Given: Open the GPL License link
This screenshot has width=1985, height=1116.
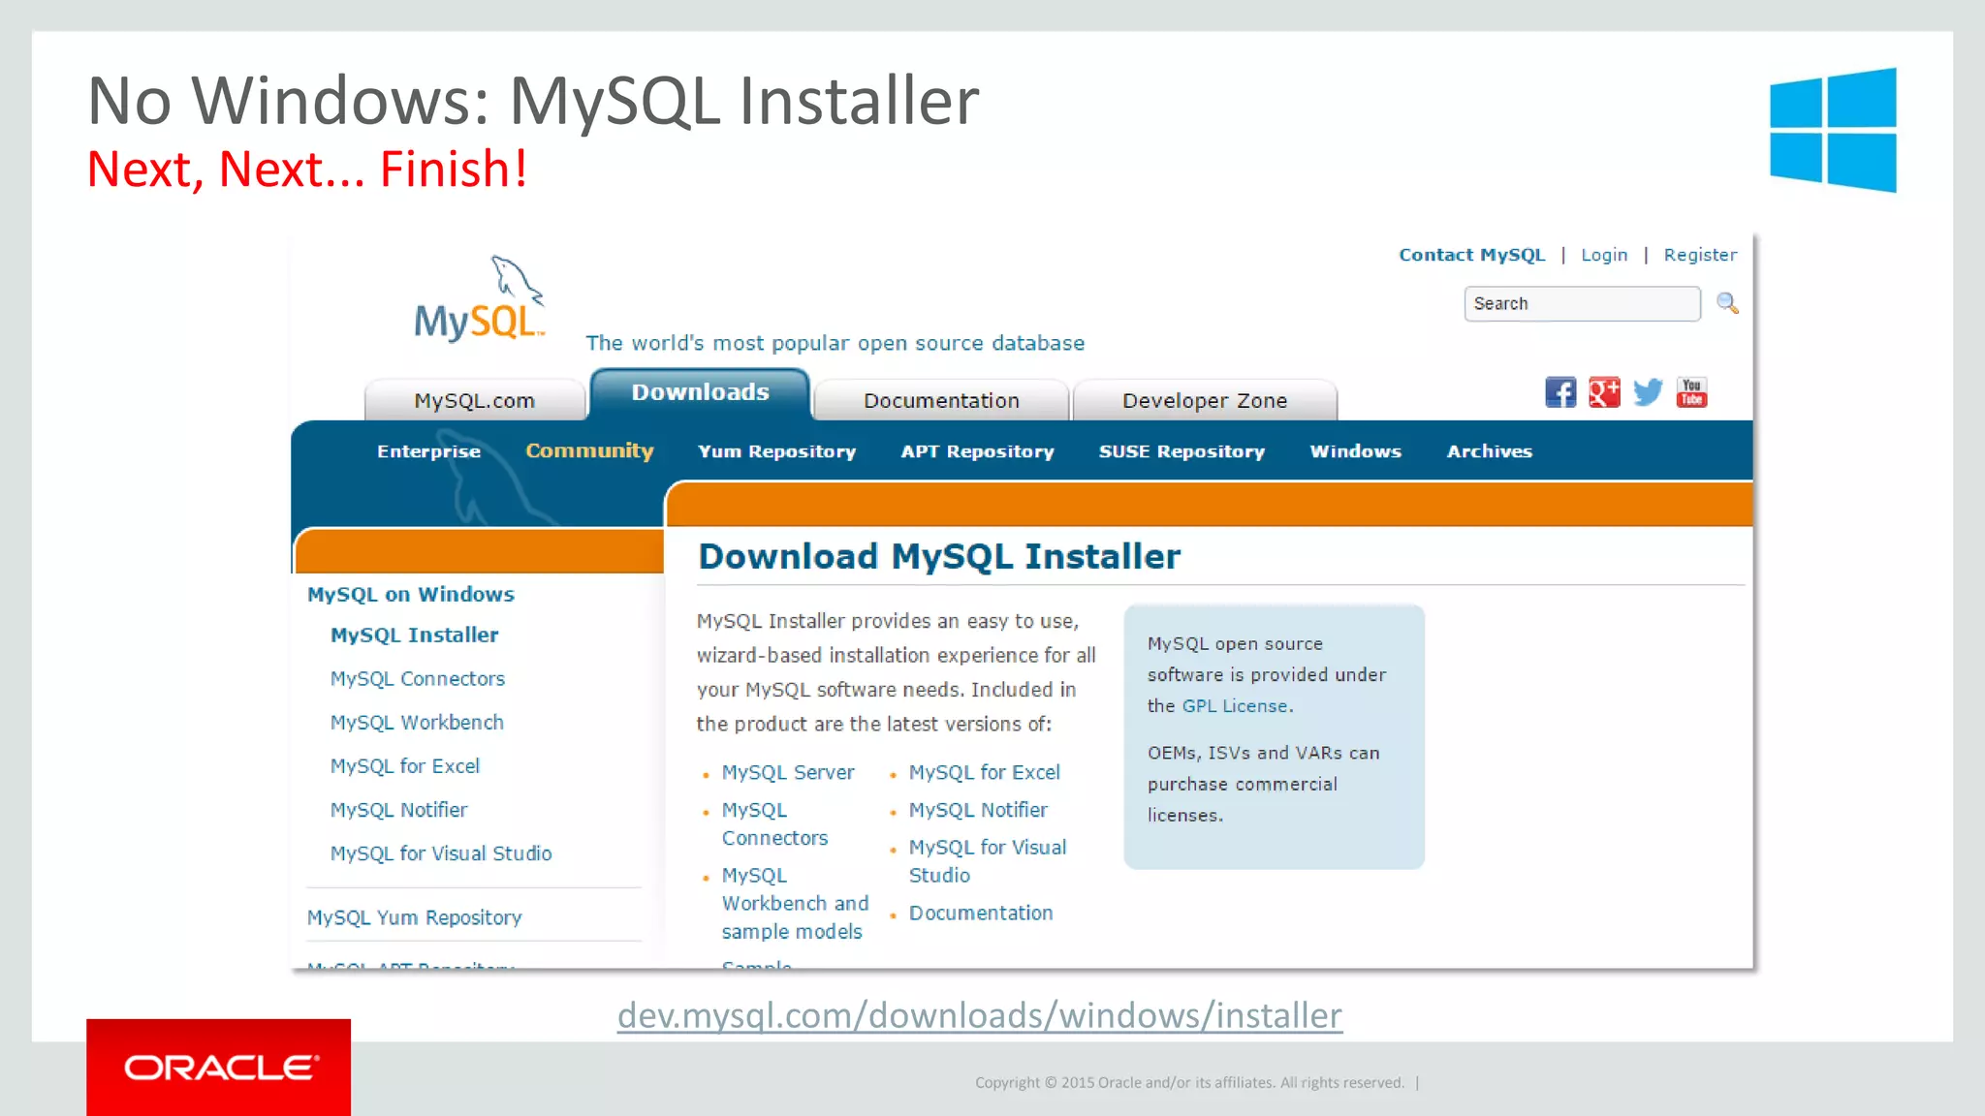Looking at the screenshot, I should pos(1235,706).
